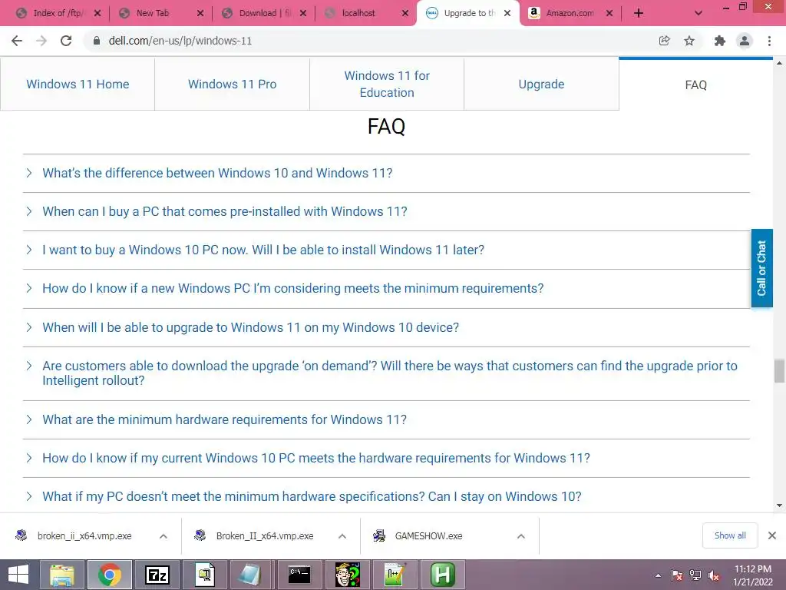Bookmark this page with the star

pyautogui.click(x=689, y=41)
